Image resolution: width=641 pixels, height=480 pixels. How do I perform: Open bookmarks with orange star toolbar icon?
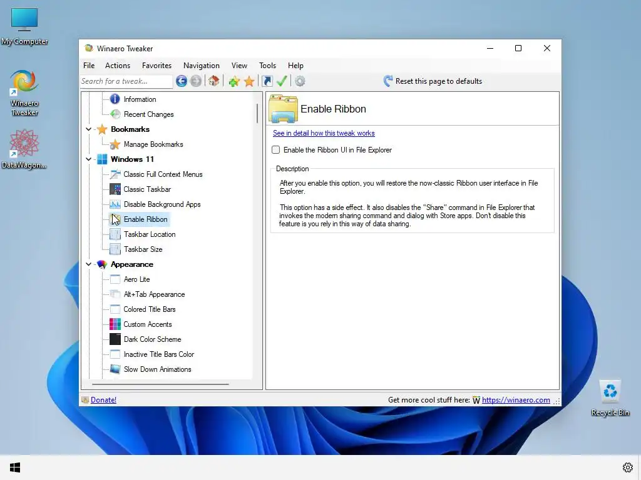click(249, 81)
